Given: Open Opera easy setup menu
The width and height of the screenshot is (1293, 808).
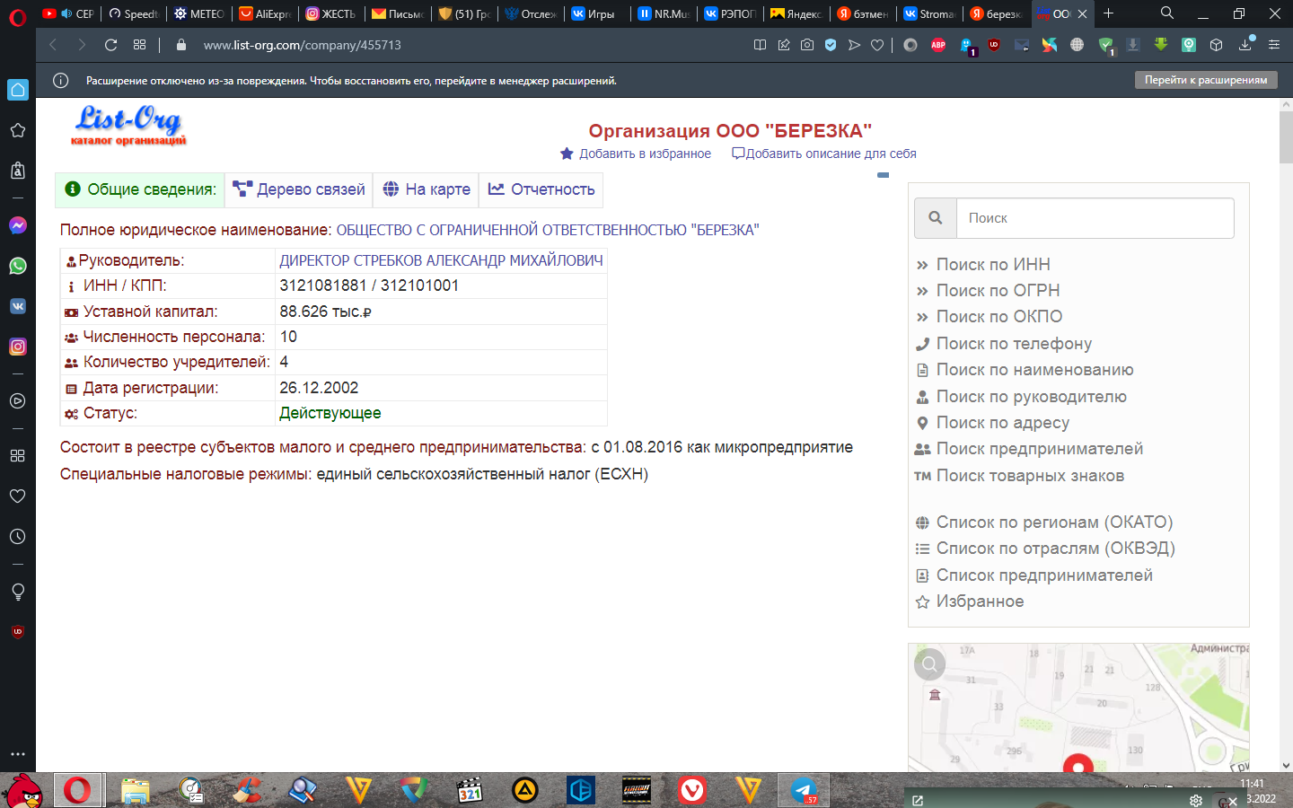Looking at the screenshot, I should (1273, 45).
